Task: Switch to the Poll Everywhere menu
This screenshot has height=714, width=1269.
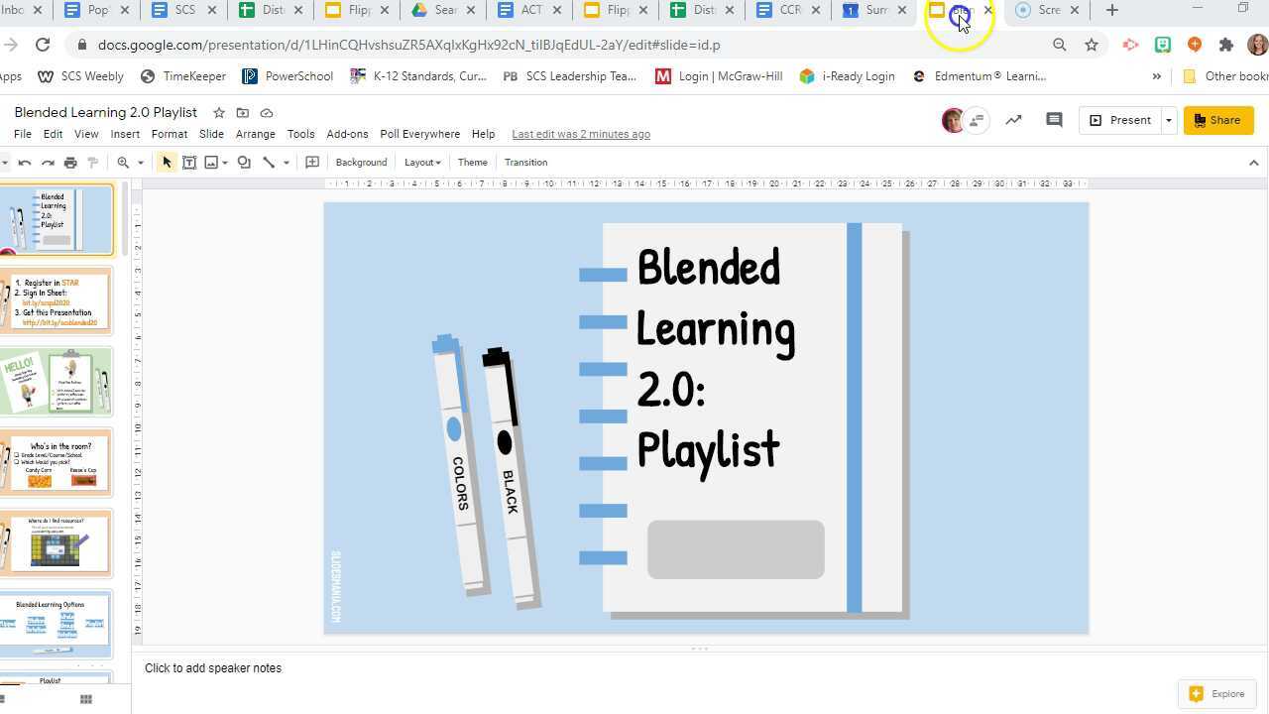Action: click(x=419, y=134)
